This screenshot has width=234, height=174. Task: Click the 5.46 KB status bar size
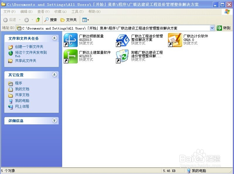[169, 171]
